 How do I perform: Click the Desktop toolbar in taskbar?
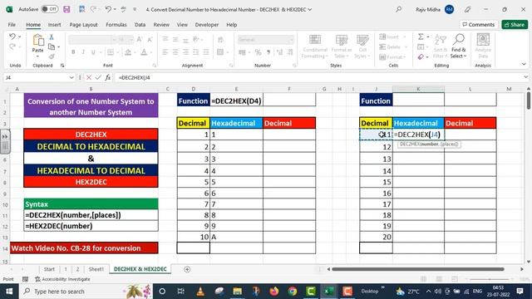click(370, 292)
